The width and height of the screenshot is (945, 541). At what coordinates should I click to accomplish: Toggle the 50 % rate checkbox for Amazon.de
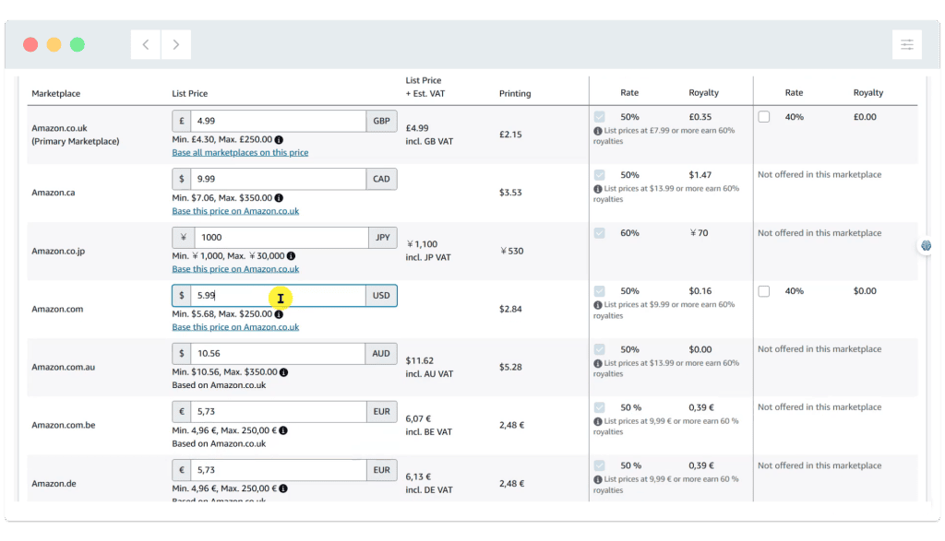(599, 465)
